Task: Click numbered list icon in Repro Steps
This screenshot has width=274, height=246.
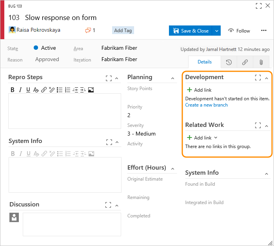Action: click(67, 90)
